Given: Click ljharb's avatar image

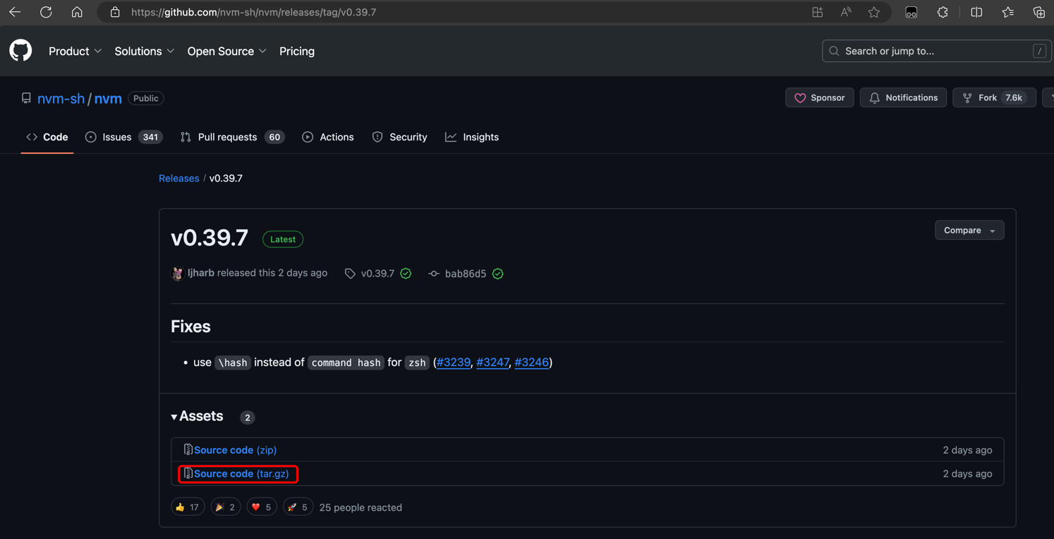Looking at the screenshot, I should point(177,273).
